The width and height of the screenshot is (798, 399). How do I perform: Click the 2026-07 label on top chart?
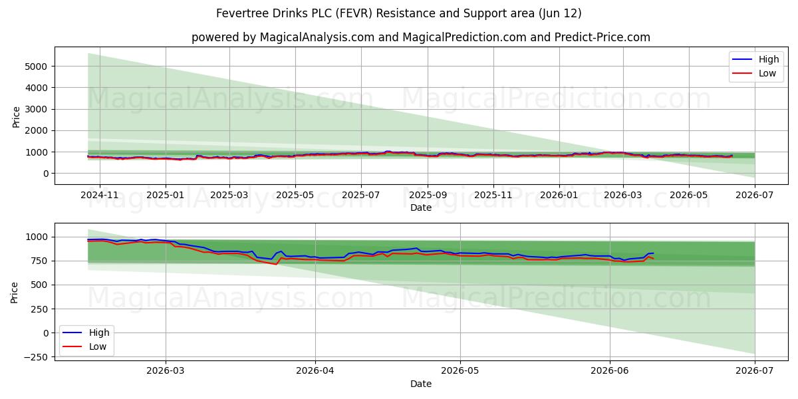(x=754, y=194)
